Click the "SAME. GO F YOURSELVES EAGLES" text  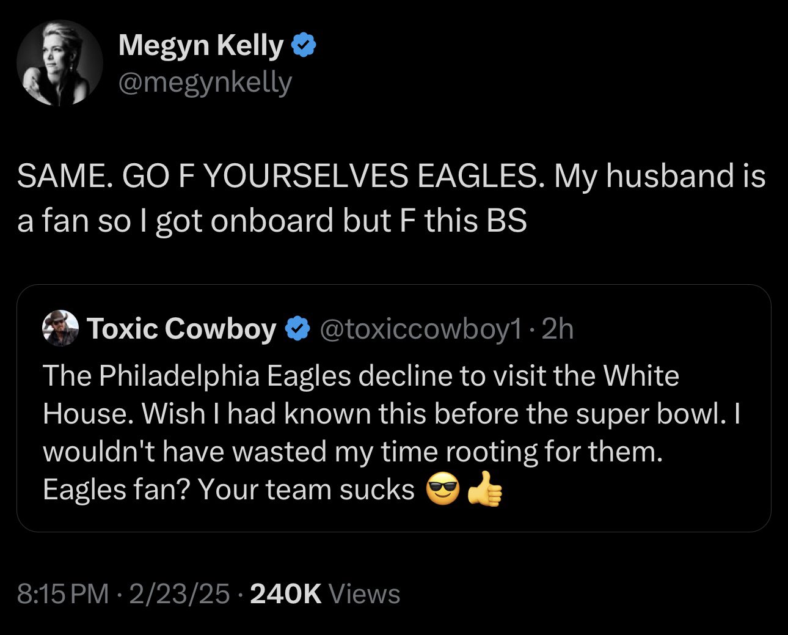pyautogui.click(x=279, y=177)
